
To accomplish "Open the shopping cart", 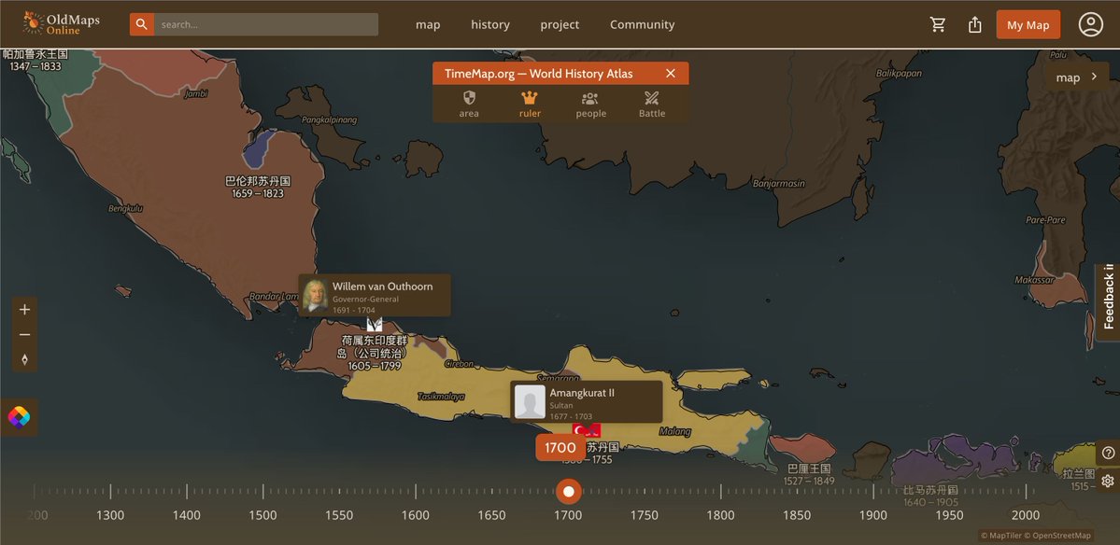I will [938, 24].
